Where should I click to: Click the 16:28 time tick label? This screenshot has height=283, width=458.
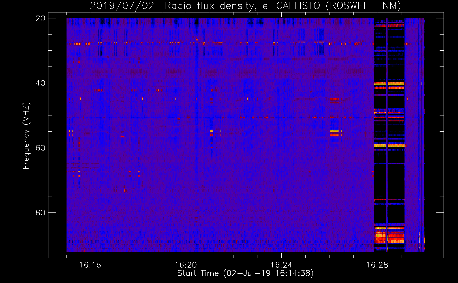[x=377, y=265]
